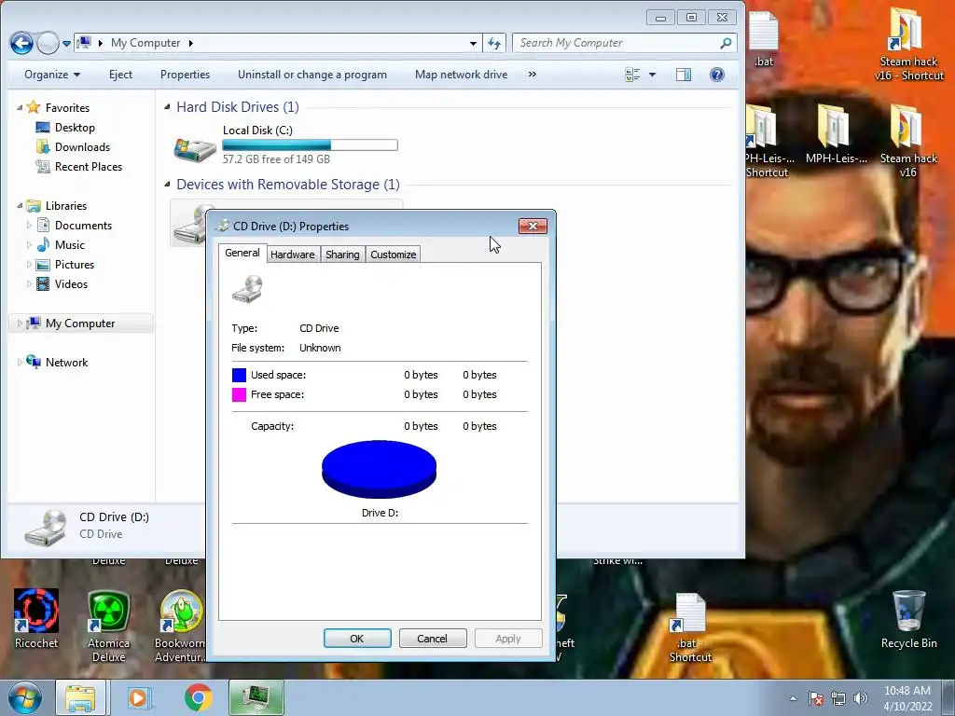
Task: Open recent pages dropdown next to Forward
Action: tap(66, 44)
